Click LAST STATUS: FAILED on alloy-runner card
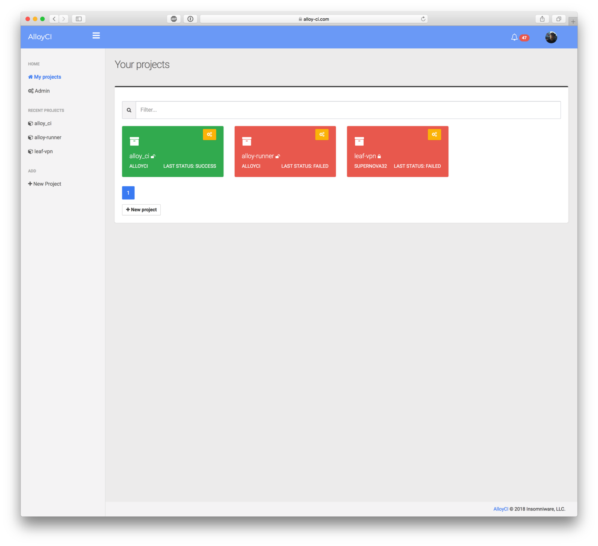The width and height of the screenshot is (598, 546). pyautogui.click(x=305, y=166)
